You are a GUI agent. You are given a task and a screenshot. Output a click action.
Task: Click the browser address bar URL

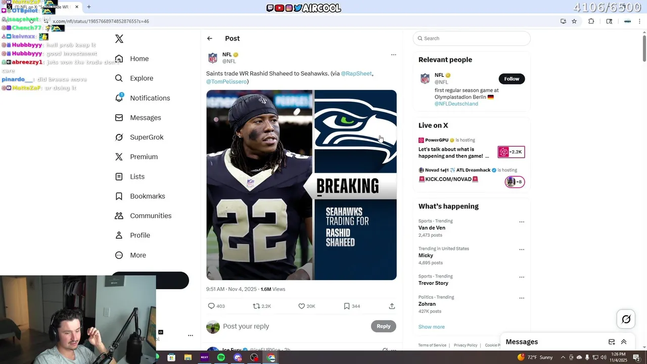point(101,21)
